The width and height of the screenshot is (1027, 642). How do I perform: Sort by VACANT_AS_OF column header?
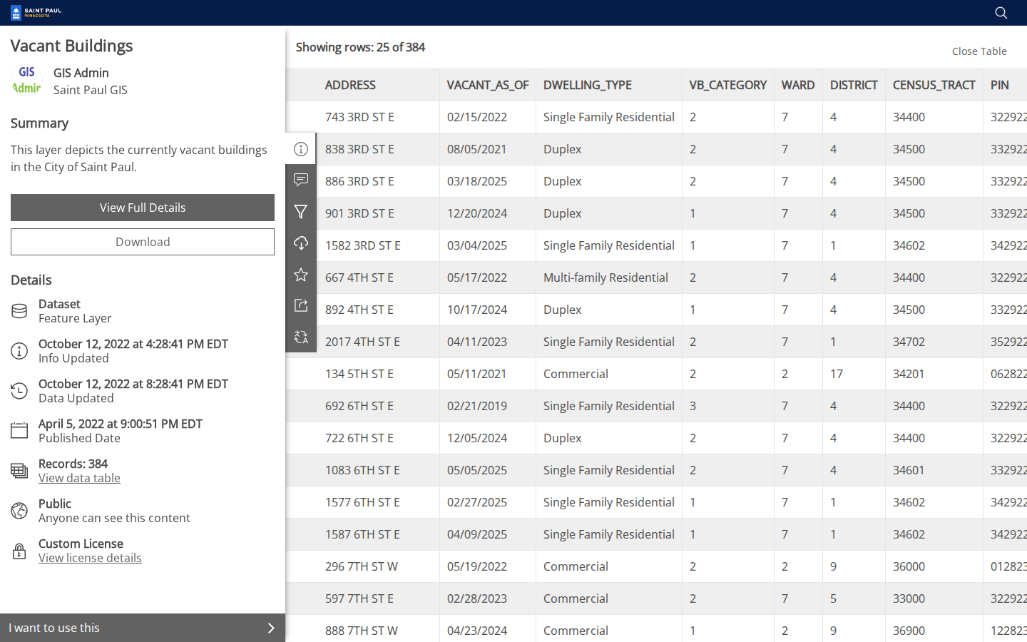click(488, 85)
